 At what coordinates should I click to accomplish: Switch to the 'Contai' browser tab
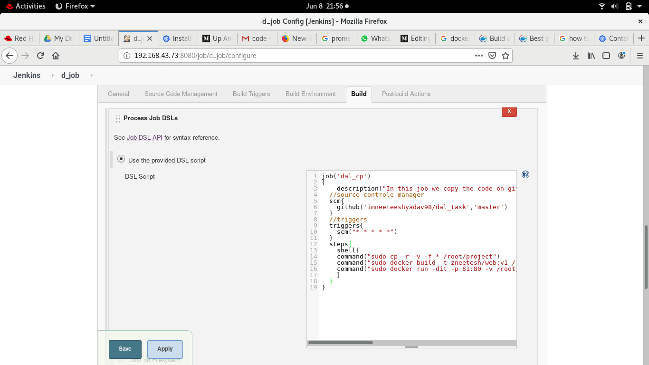click(x=614, y=38)
